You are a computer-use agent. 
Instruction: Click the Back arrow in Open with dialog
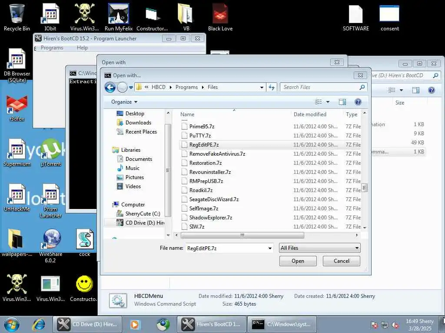tap(110, 87)
